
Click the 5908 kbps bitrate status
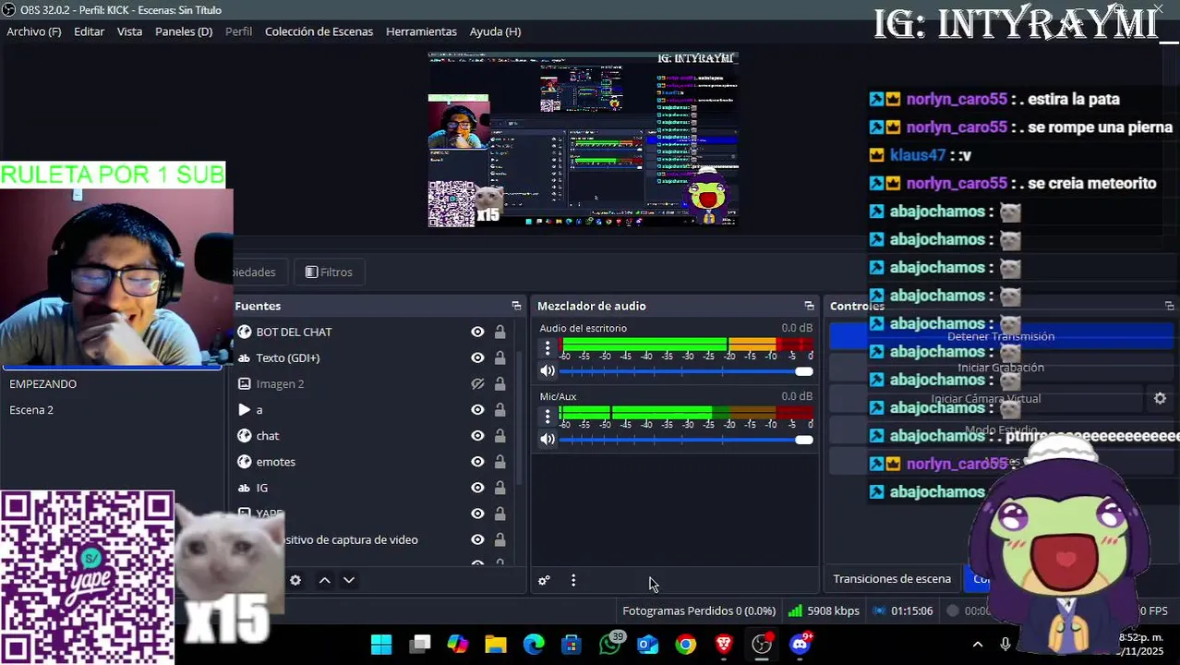click(x=824, y=611)
